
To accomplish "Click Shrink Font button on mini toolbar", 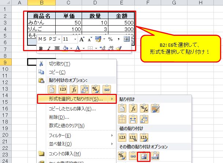I will coord(90,39).
